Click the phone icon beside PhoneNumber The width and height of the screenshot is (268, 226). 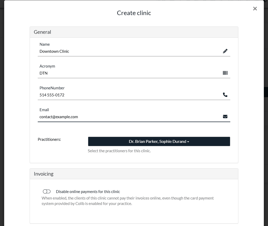225,95
